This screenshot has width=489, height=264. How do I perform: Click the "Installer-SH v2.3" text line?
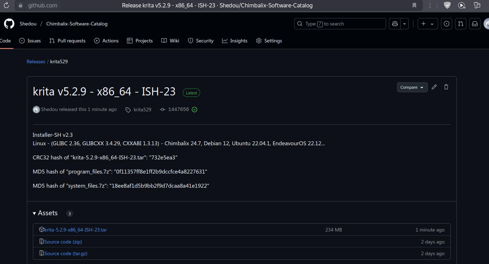53,135
